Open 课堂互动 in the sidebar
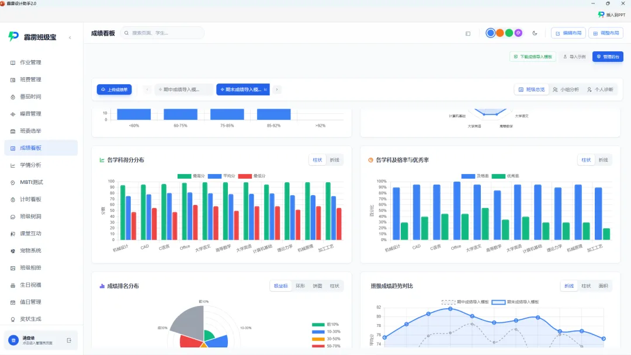The width and height of the screenshot is (631, 355). click(41, 233)
